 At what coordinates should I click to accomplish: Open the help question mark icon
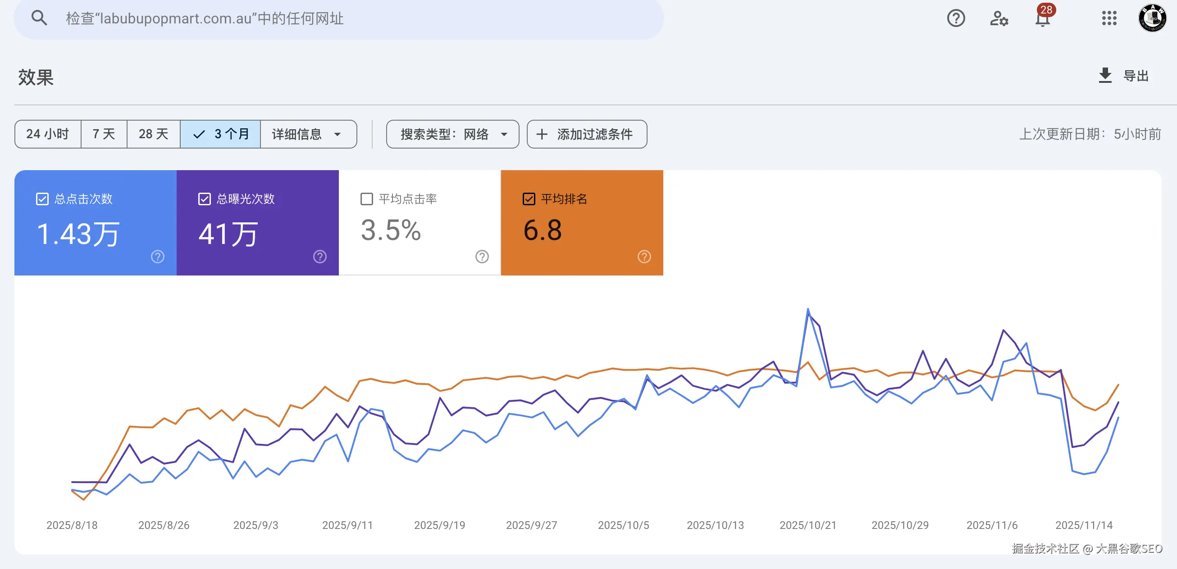coord(956,18)
